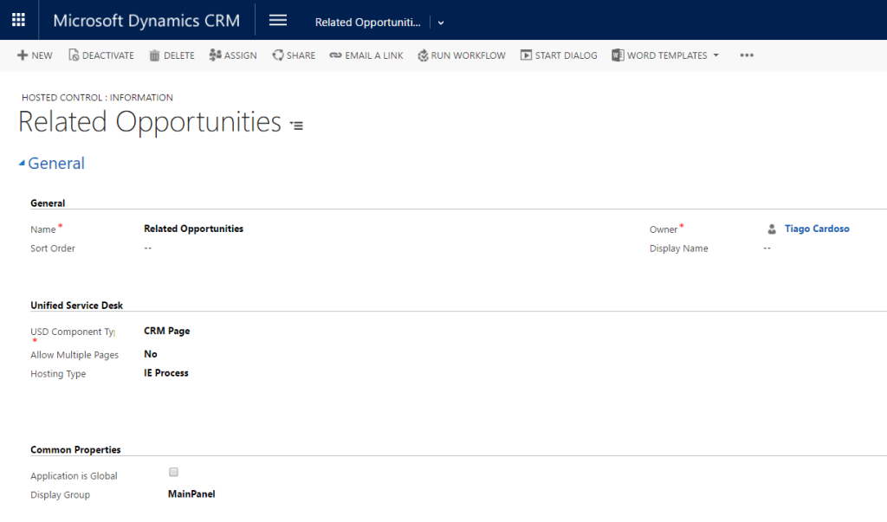Open the record selector beside the title
887x522 pixels.
(x=296, y=126)
